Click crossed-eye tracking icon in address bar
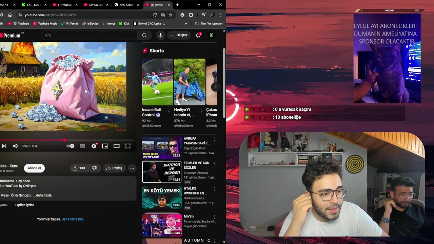The height and width of the screenshot is (244, 434). point(163,15)
